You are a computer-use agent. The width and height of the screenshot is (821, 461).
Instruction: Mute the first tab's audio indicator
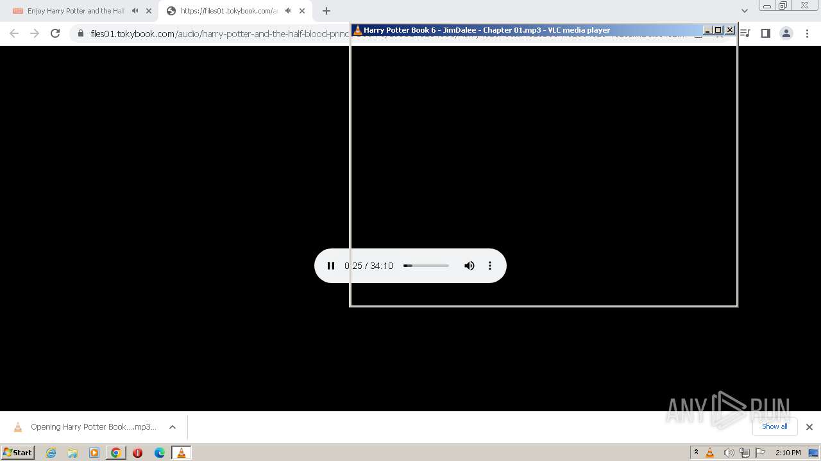click(135, 11)
